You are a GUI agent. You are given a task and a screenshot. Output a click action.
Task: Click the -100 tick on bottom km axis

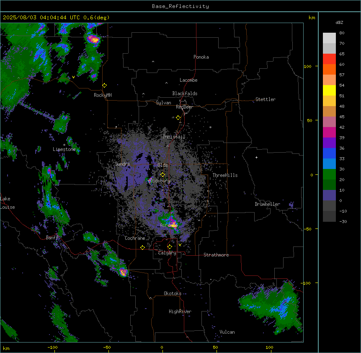click(52, 347)
